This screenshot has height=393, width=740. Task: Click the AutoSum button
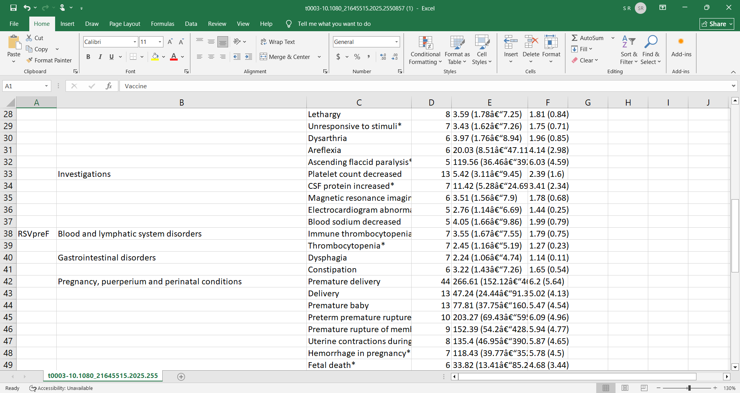pos(588,38)
